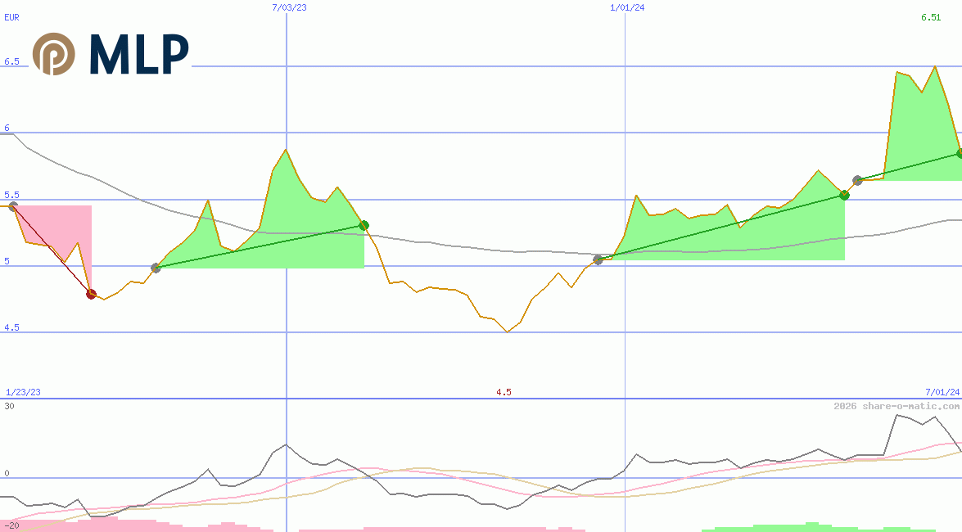Click the MLP company name text

pos(139,55)
